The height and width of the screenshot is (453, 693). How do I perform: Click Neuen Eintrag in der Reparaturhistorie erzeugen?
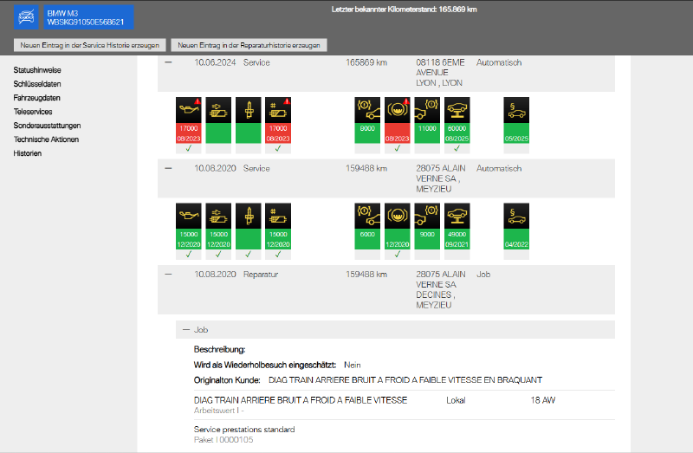249,45
